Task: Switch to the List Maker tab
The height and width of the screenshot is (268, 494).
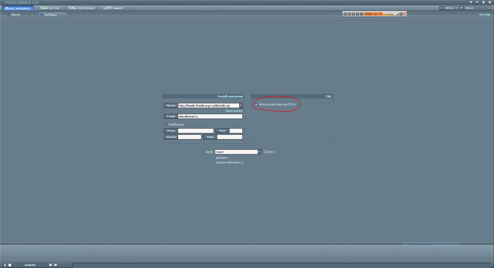Action: click(113, 8)
